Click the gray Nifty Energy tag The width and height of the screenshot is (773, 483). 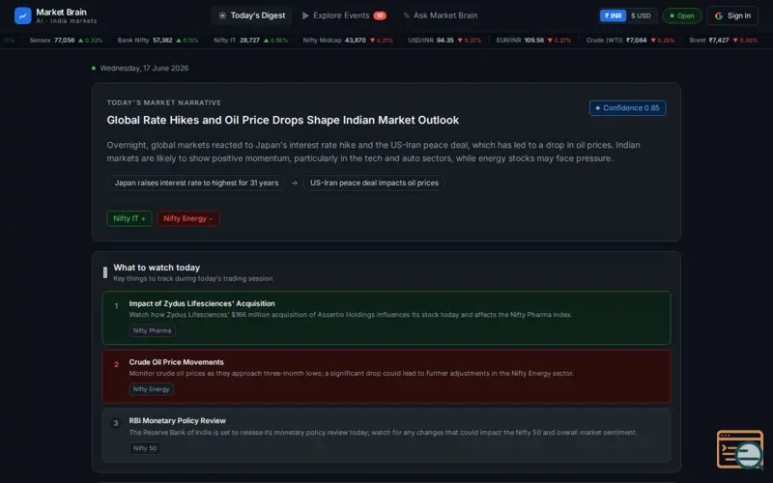[151, 389]
